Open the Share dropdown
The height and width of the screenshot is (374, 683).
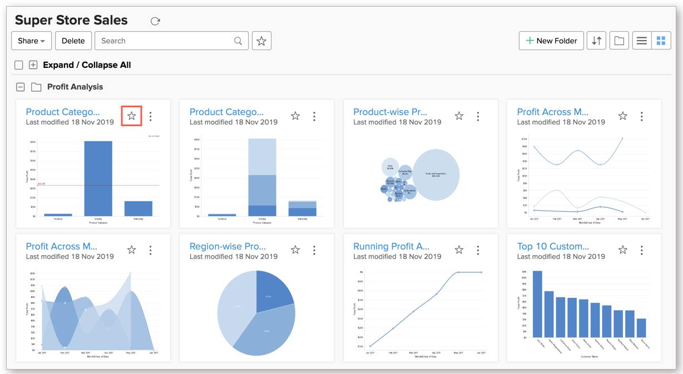[x=31, y=41]
